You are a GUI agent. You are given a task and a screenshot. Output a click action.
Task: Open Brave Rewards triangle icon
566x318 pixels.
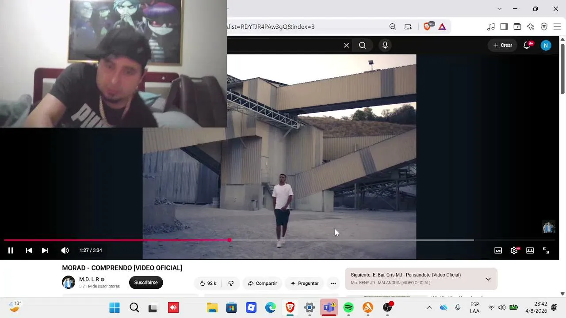pyautogui.click(x=442, y=26)
